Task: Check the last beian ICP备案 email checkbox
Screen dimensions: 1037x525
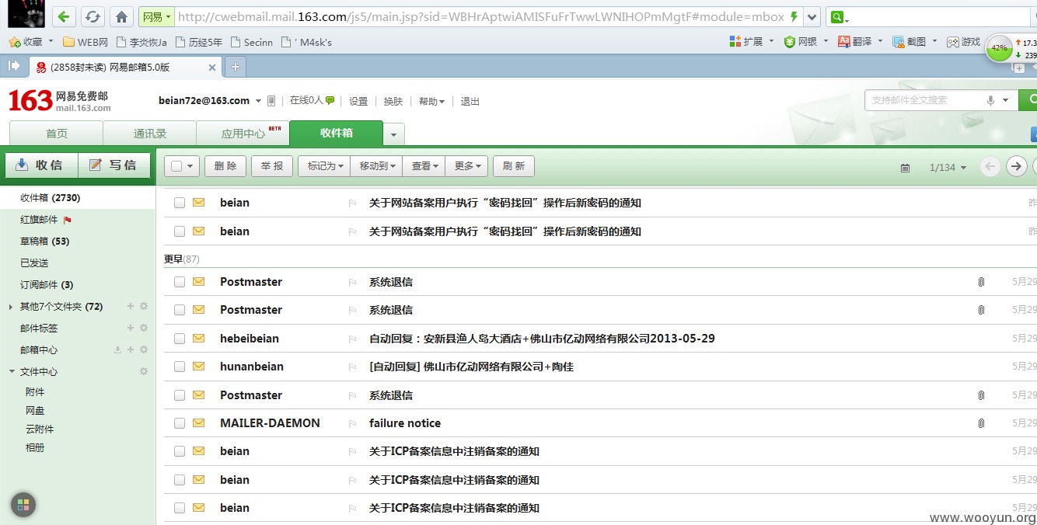Action: pyautogui.click(x=180, y=508)
